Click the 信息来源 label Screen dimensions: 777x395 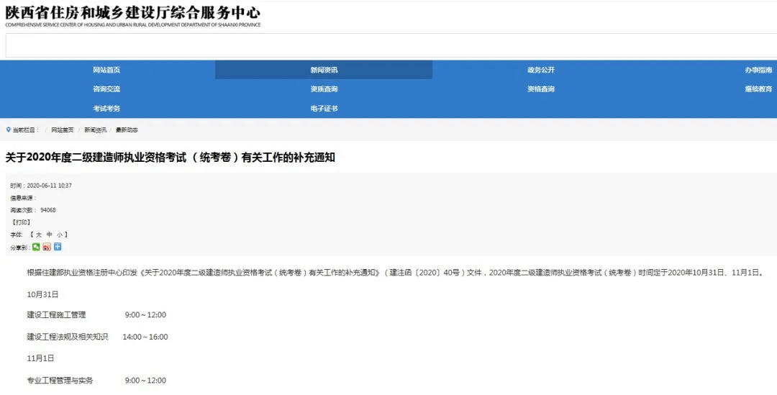(x=23, y=198)
